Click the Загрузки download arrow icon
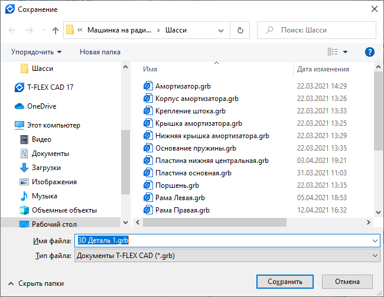 pyautogui.click(x=24, y=168)
